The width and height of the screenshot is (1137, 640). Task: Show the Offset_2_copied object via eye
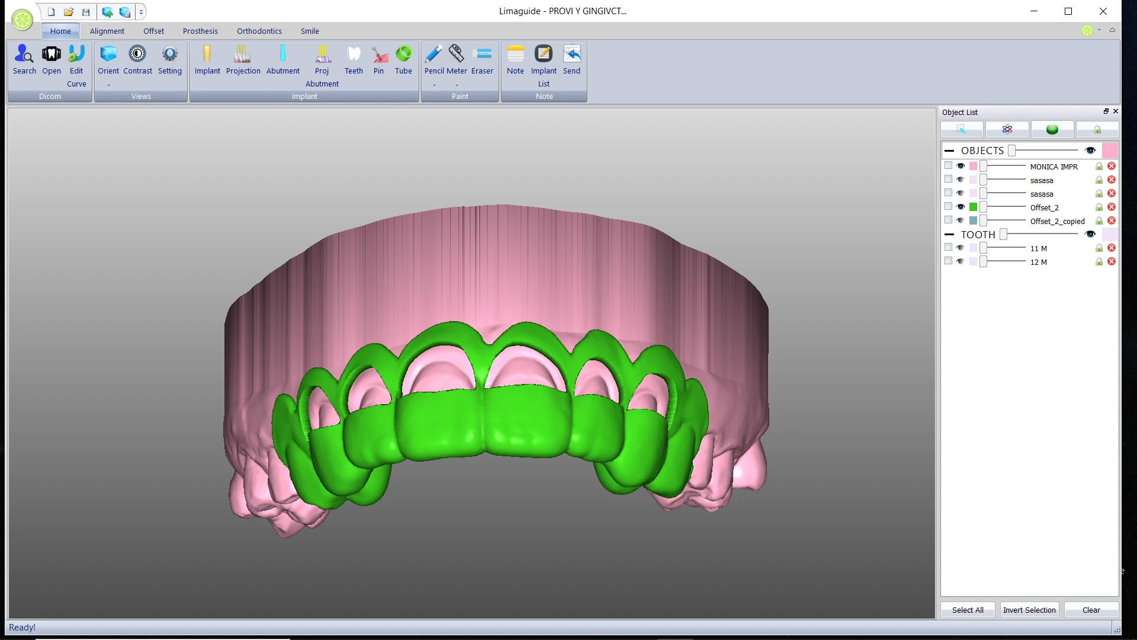click(961, 221)
